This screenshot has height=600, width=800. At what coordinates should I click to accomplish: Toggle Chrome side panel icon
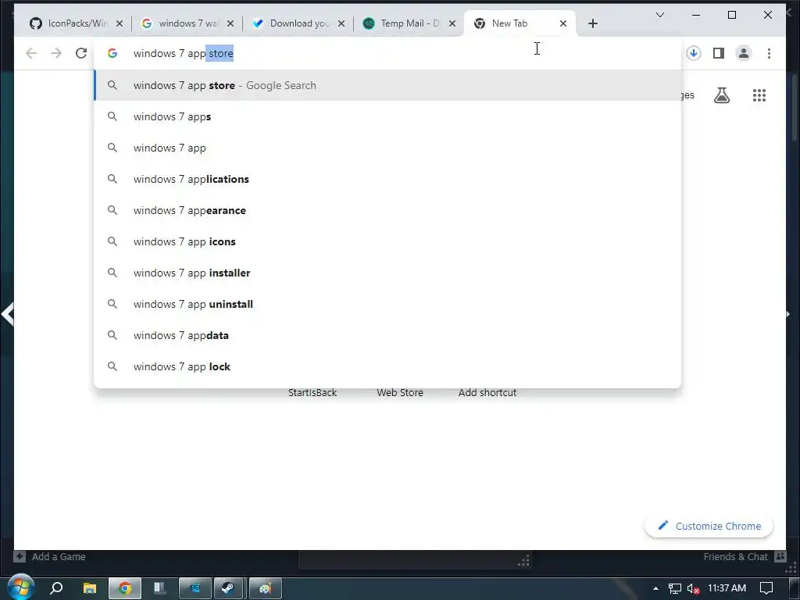(719, 53)
